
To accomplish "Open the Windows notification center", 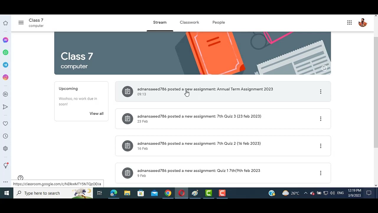I will 369,193.
